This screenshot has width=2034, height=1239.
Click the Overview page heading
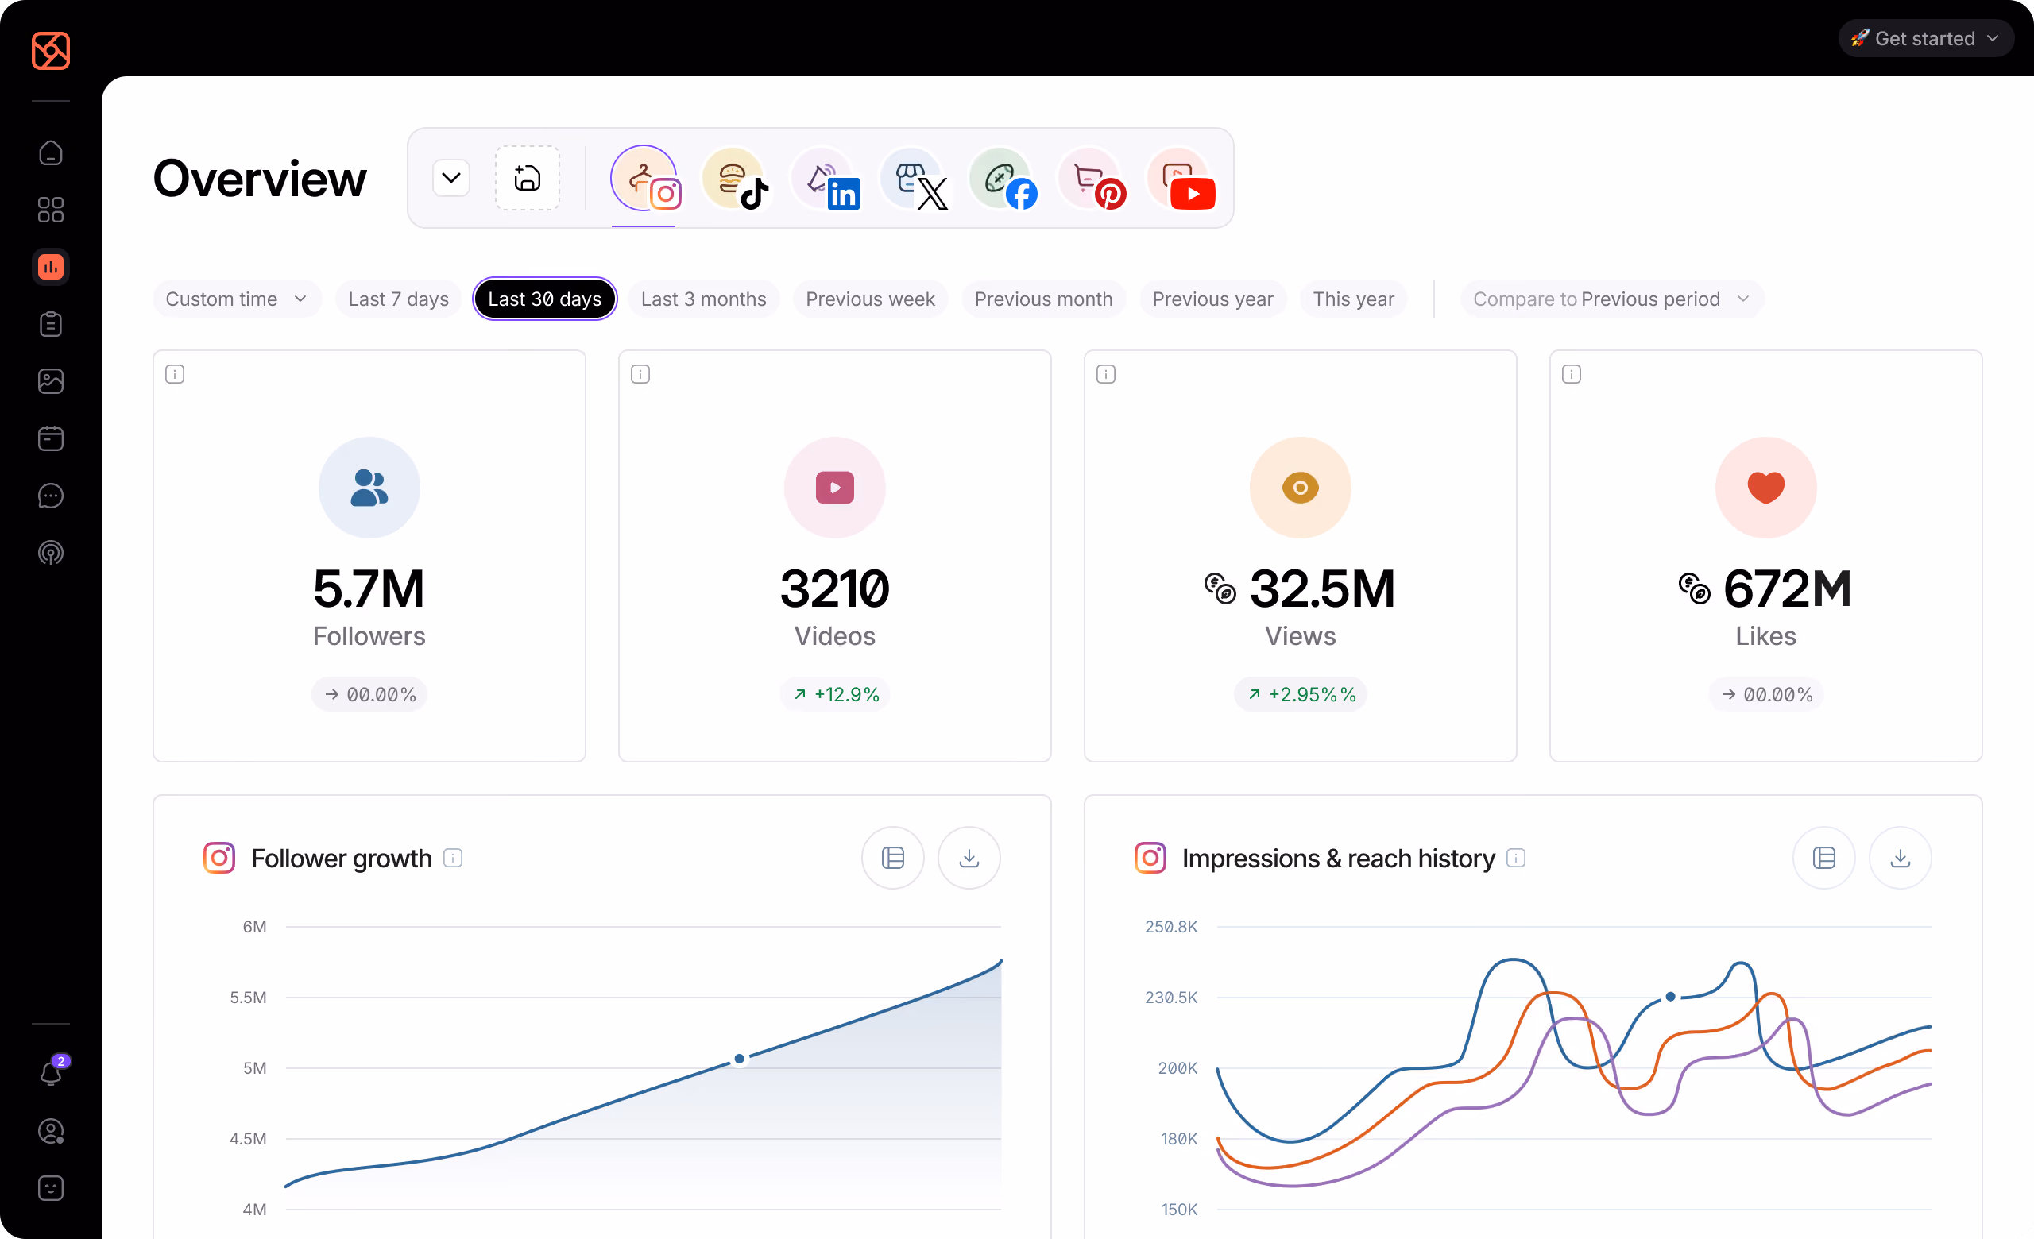tap(259, 178)
